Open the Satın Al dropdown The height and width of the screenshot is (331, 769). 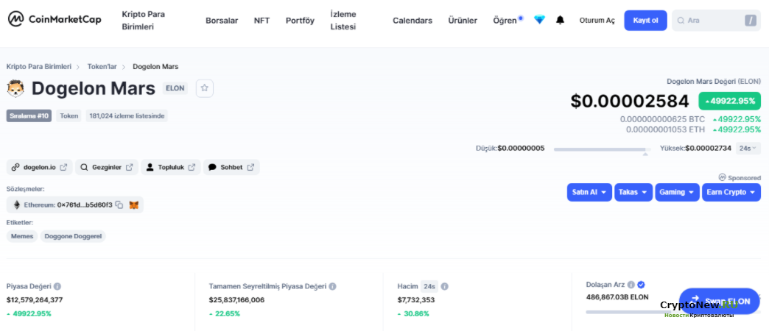click(589, 192)
